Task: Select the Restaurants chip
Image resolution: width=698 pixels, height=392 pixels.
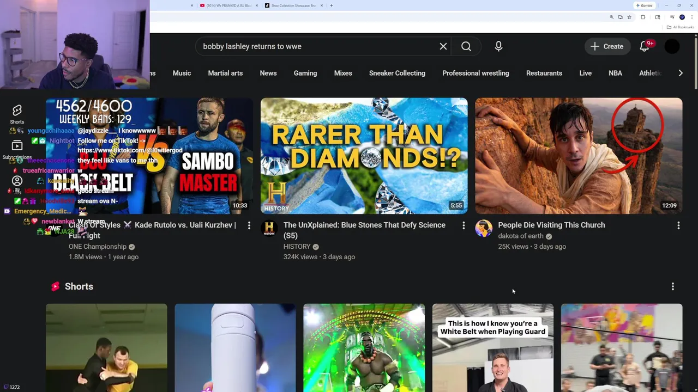Action: point(544,73)
